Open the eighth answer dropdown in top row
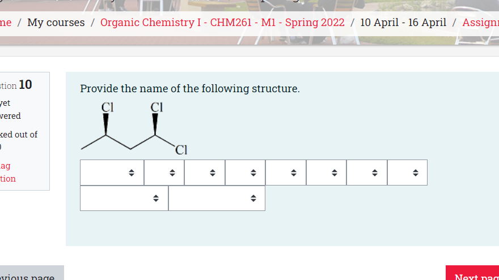The image size is (499, 280). (407, 173)
